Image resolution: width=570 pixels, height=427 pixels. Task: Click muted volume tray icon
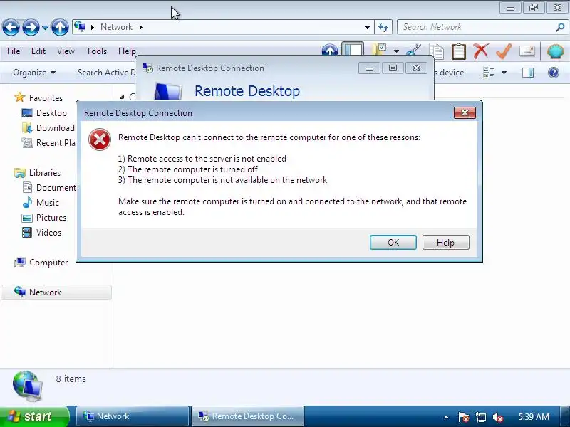tap(497, 417)
